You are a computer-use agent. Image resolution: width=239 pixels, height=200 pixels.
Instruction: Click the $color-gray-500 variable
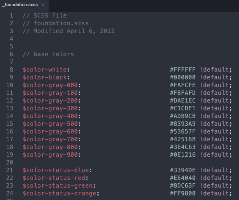click(x=50, y=124)
